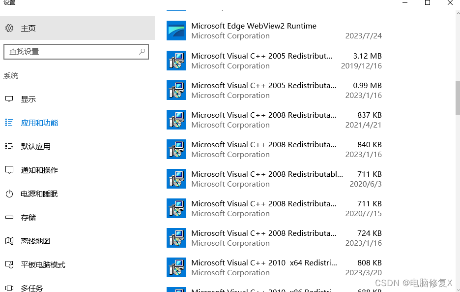This screenshot has height=292, width=460.
Task: Select Visual C++ 2008 name with 840 KB
Action: (x=264, y=145)
